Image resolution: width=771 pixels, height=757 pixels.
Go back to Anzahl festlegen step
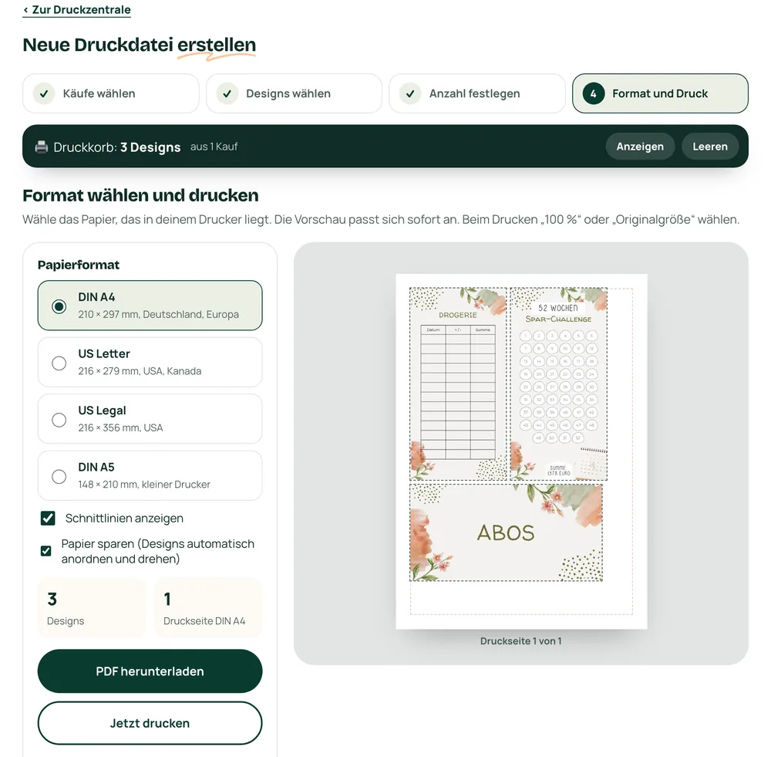coord(477,93)
